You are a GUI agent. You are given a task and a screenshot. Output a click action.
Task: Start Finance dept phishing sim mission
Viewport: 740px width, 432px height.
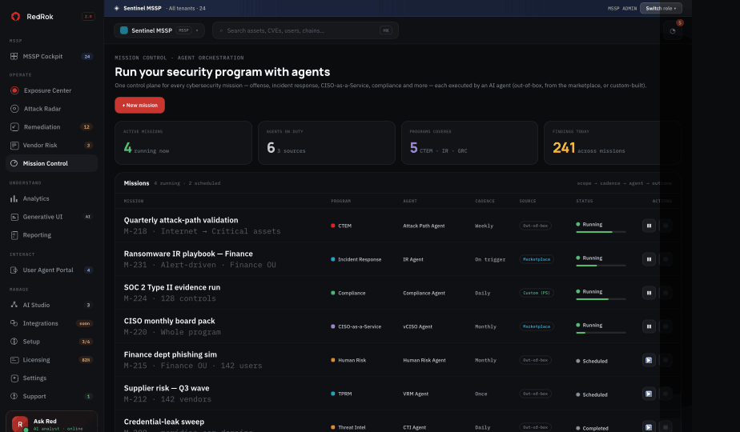pyautogui.click(x=649, y=360)
